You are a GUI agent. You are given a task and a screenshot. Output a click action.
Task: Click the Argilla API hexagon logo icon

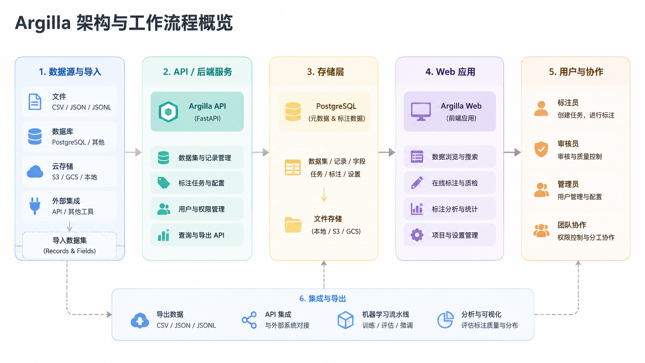(x=169, y=112)
